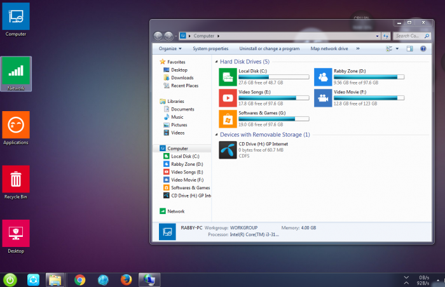Collapse the Hard Disk Drives group
The image size is (445, 287).
216,62
